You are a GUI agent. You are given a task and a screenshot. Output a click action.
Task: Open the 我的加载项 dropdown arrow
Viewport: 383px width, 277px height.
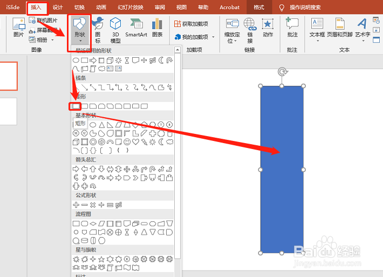(213, 37)
